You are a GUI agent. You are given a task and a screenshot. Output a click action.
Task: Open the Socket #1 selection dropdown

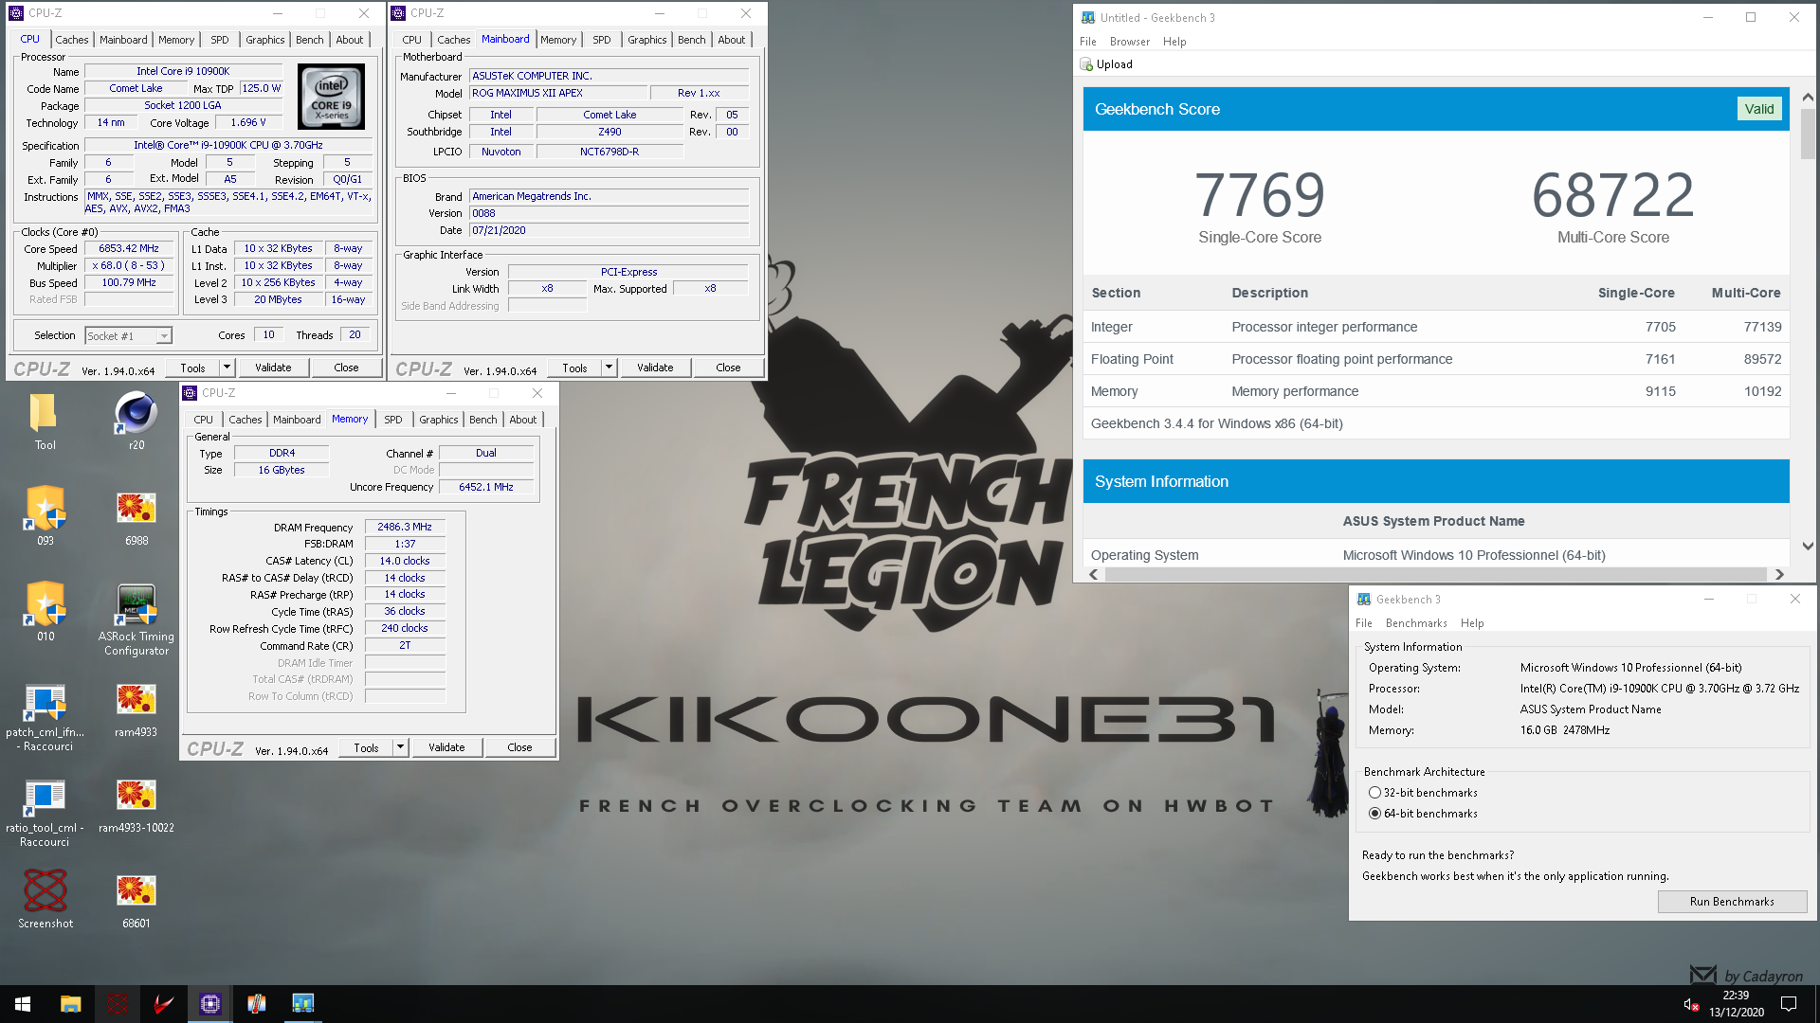point(128,335)
